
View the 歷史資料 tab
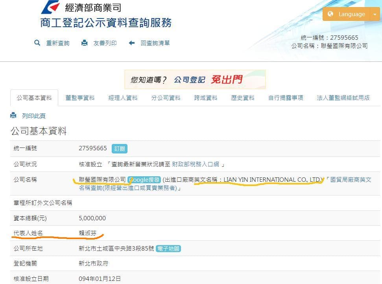pos(243,98)
